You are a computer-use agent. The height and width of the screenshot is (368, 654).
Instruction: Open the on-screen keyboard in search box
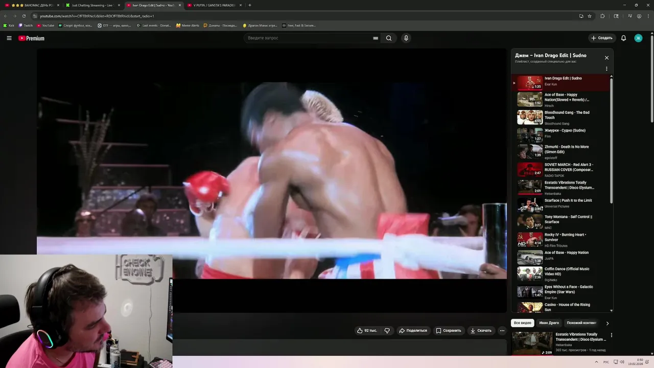point(376,38)
